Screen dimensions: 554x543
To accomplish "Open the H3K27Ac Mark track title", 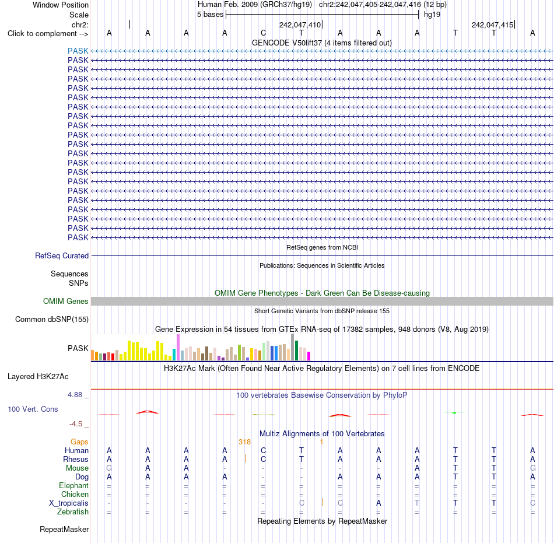I will pos(322,369).
